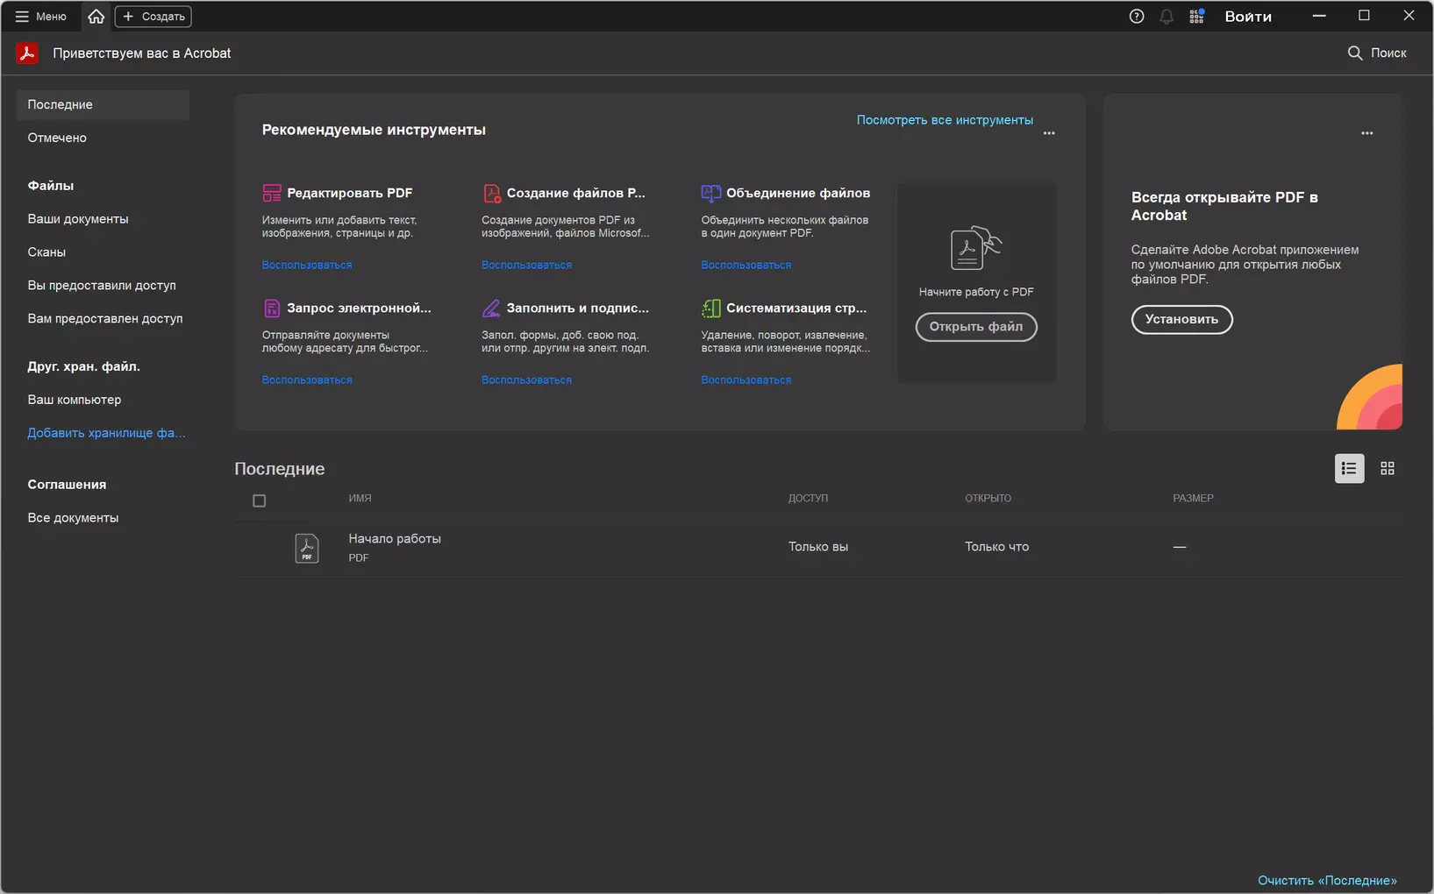Click Воспользоваться under Запрос электронной подписи
Image resolution: width=1434 pixels, height=894 pixels.
307,380
